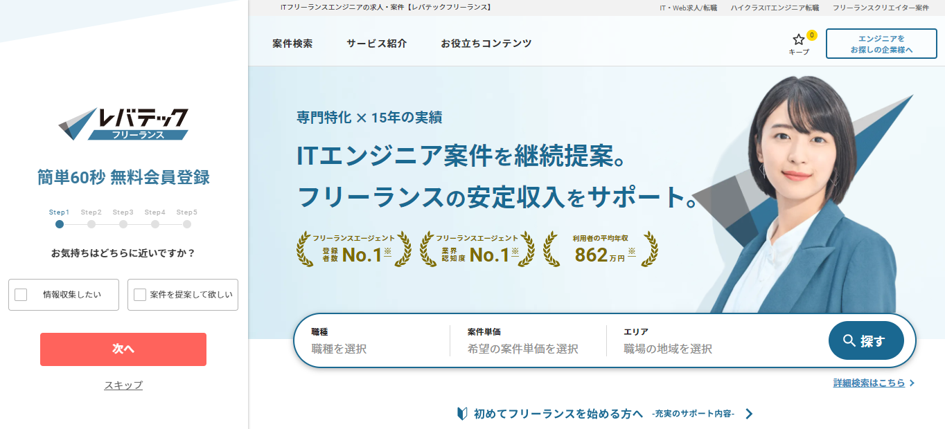Click the star Keep icon
This screenshot has height=429, width=945.
(798, 40)
